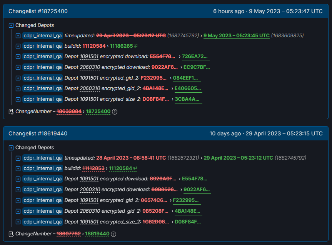Open Changelist #18619440 header link
Image resolution: width=332 pixels, height=245 pixels.
coord(38,133)
